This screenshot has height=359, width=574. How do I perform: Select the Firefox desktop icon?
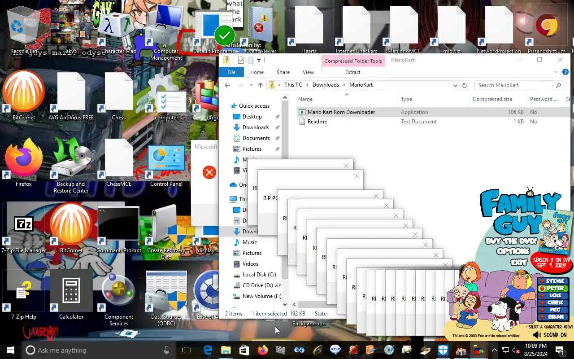coord(24,162)
